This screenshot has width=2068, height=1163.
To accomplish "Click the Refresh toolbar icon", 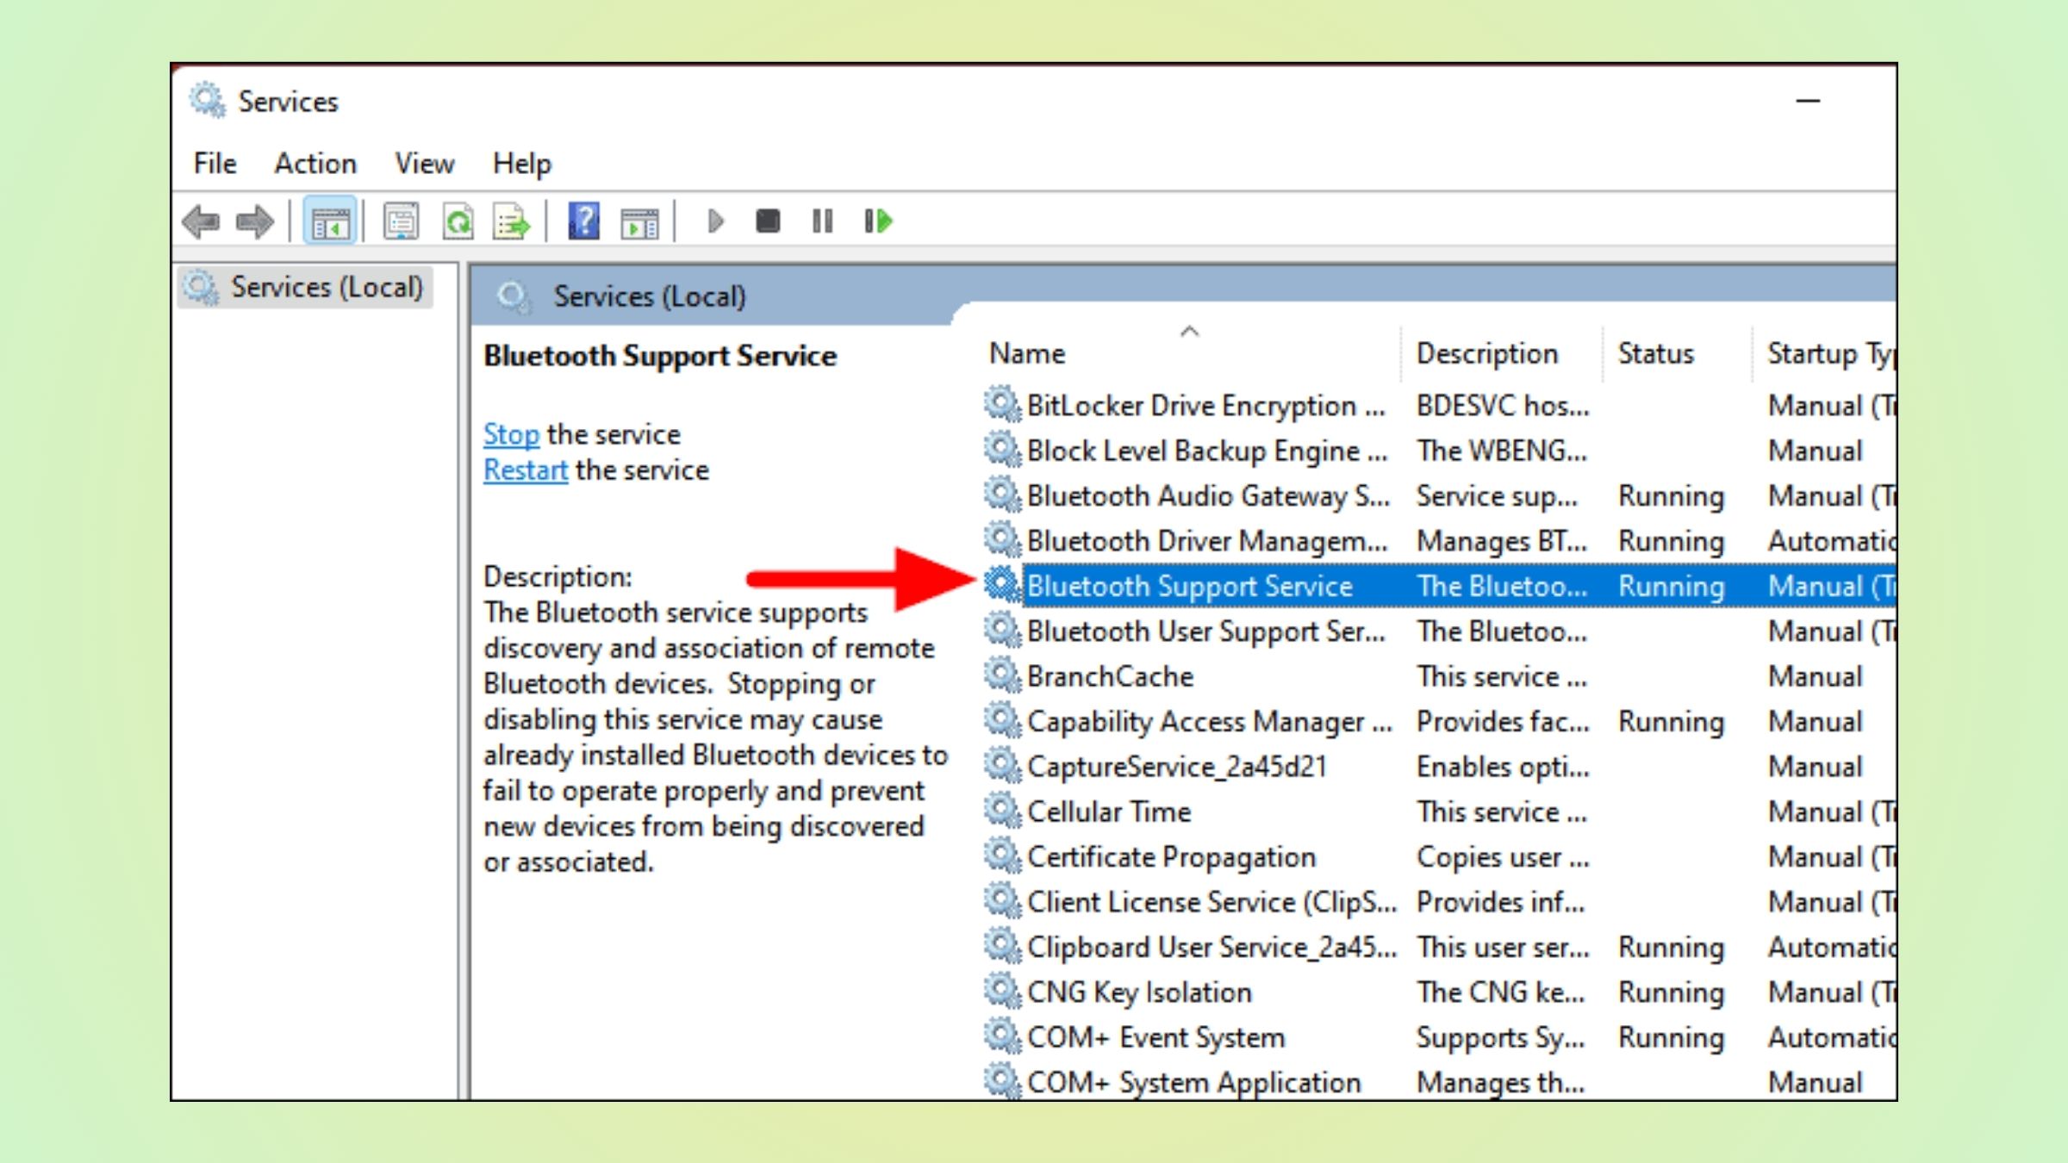I will click(458, 222).
